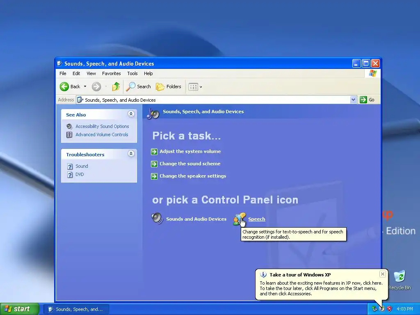Image resolution: width=420 pixels, height=315 pixels.
Task: Open the Favorites menu
Action: pyautogui.click(x=112, y=73)
